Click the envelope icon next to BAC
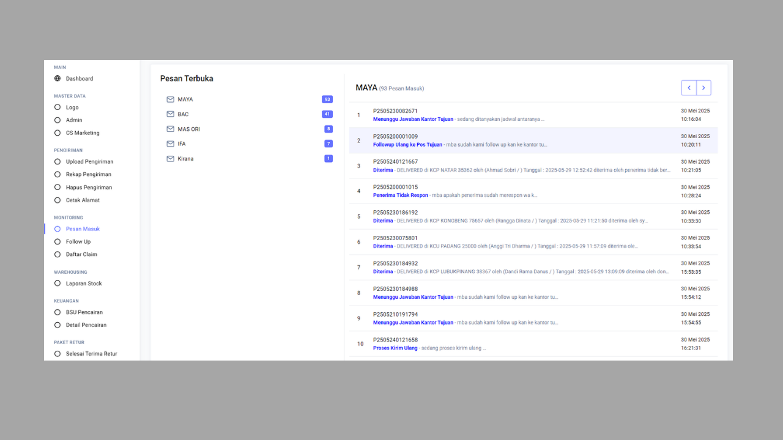Image resolution: width=783 pixels, height=440 pixels. point(171,114)
